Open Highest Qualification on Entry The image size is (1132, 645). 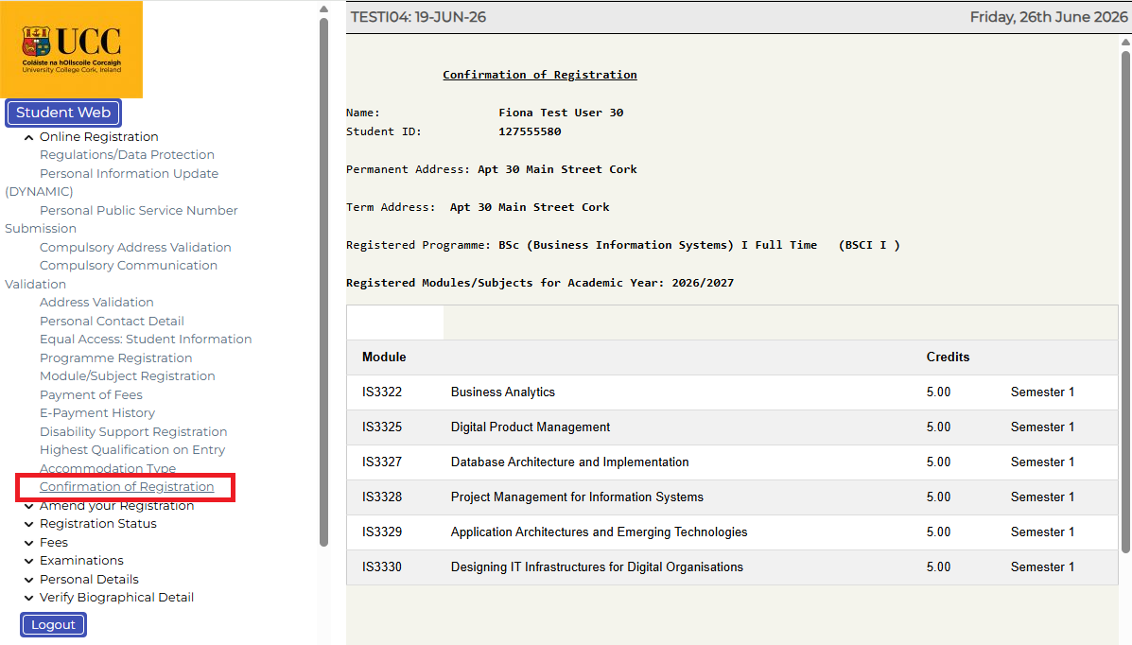click(132, 449)
